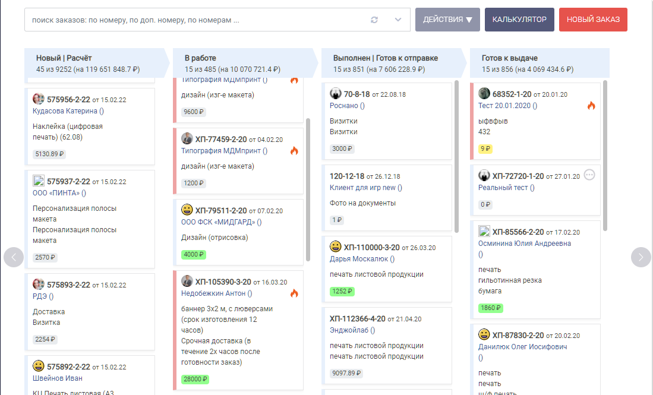This screenshot has width=653, height=395.
Task: Go to previous columns with left arrow
Action: 14,257
